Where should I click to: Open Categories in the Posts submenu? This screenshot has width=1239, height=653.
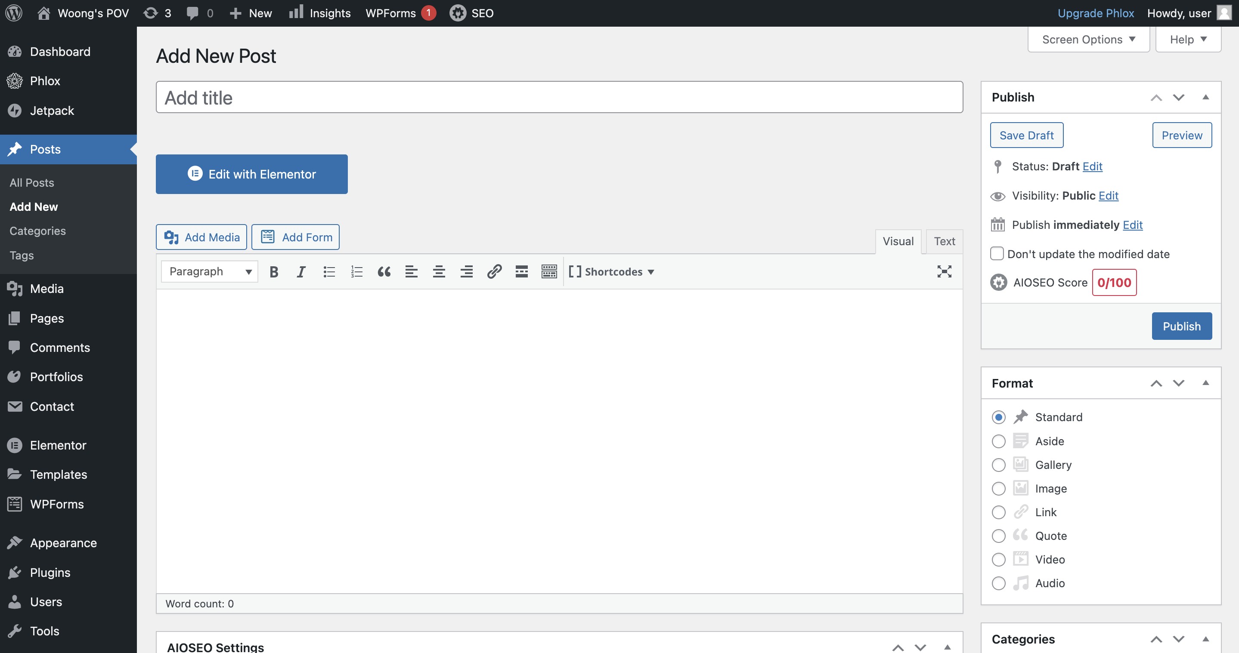pos(37,231)
